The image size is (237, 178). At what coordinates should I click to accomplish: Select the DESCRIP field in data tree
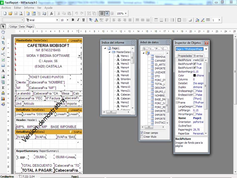pyautogui.click(x=160, y=88)
